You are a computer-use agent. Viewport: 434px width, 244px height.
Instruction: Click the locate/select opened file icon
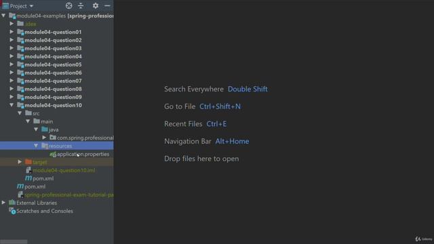point(69,5)
